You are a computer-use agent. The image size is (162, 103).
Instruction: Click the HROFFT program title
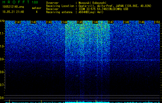(16, 2)
